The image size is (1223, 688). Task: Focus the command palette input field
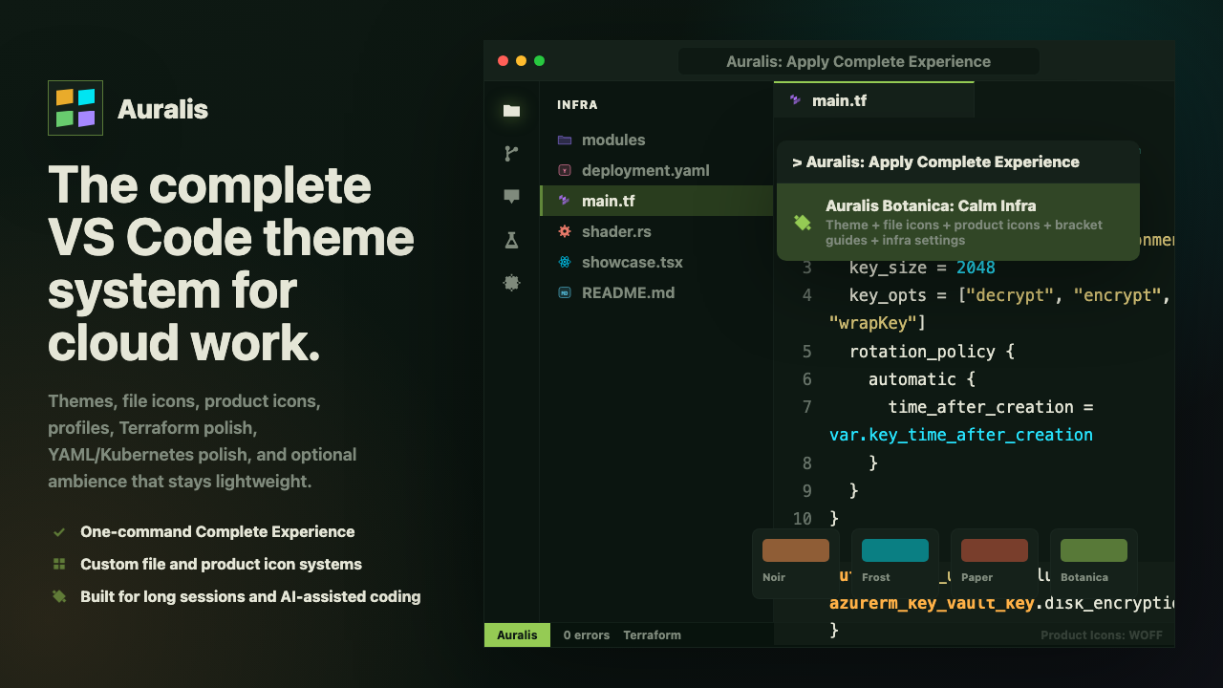tap(958, 162)
